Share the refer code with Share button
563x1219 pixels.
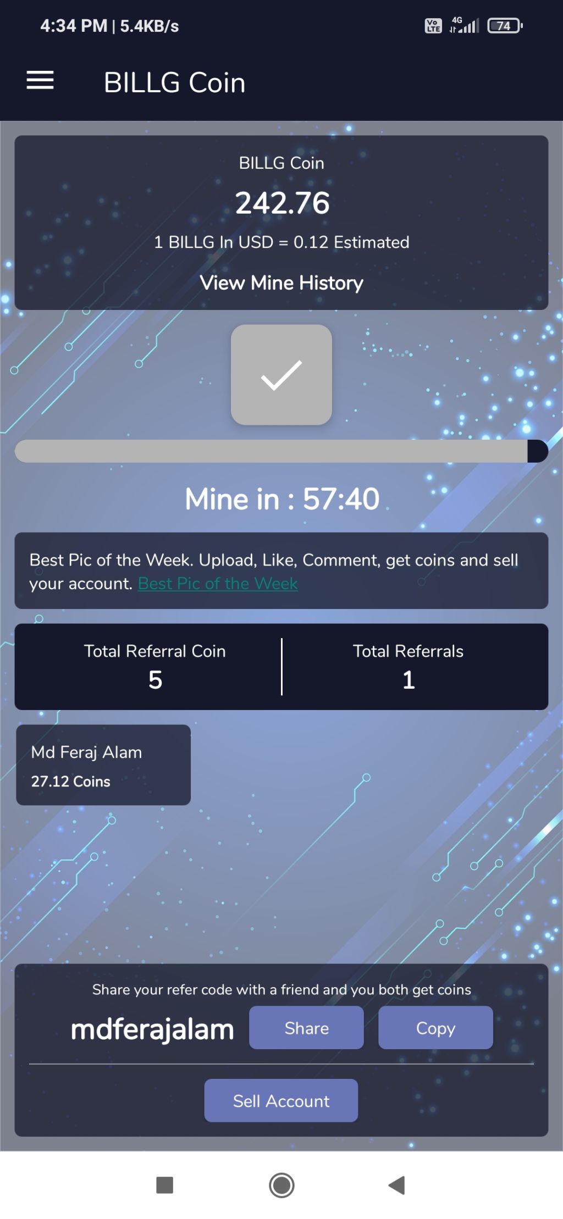click(306, 1028)
